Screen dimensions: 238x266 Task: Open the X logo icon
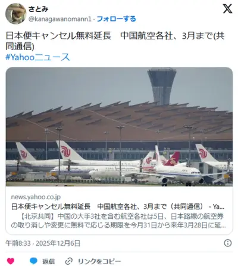coord(227,9)
